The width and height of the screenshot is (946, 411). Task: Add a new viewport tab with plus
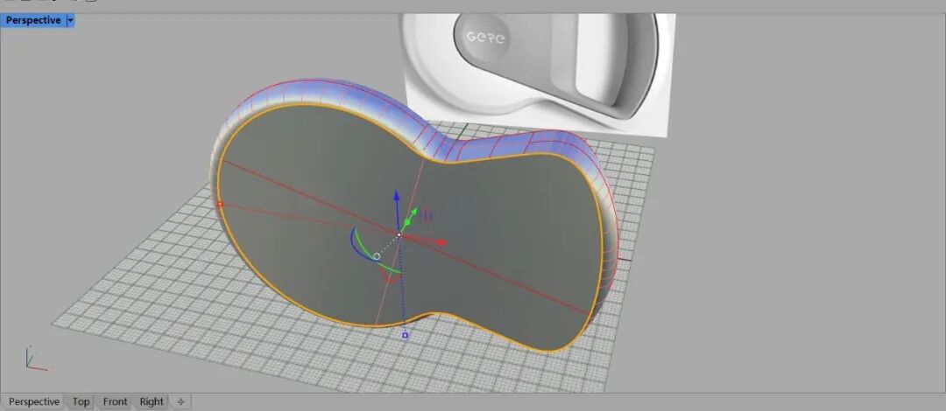pos(180,401)
